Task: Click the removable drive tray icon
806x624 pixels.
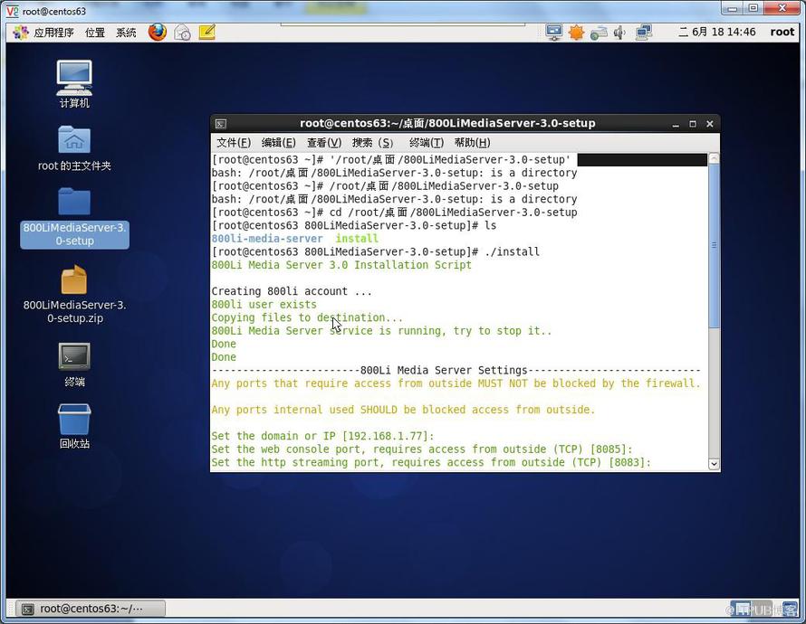Action: click(x=599, y=33)
